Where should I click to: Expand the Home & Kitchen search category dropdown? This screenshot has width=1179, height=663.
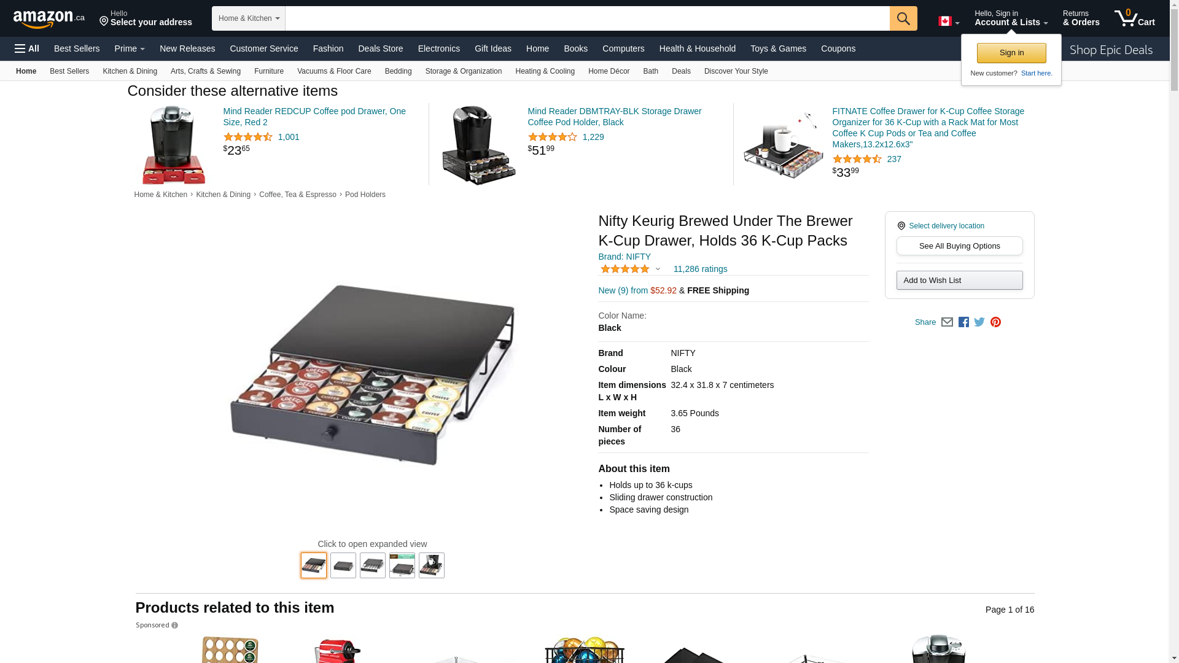(x=249, y=18)
